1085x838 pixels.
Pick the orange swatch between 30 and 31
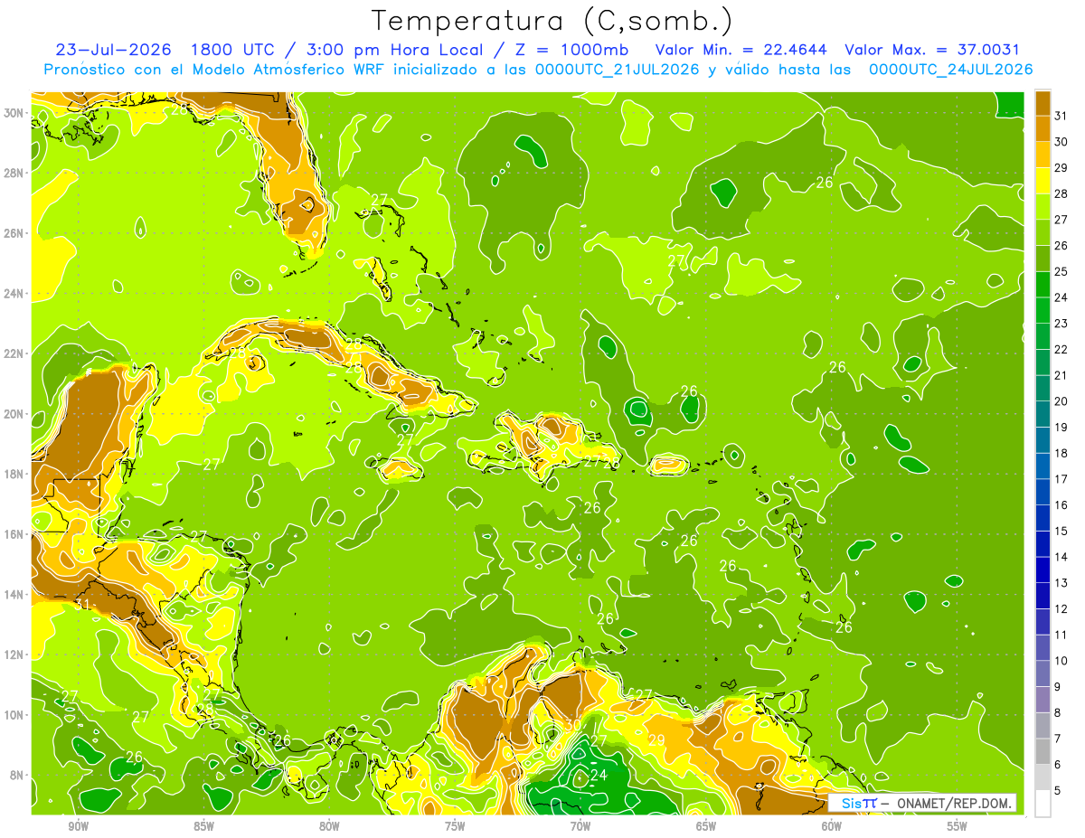[x=1043, y=129]
